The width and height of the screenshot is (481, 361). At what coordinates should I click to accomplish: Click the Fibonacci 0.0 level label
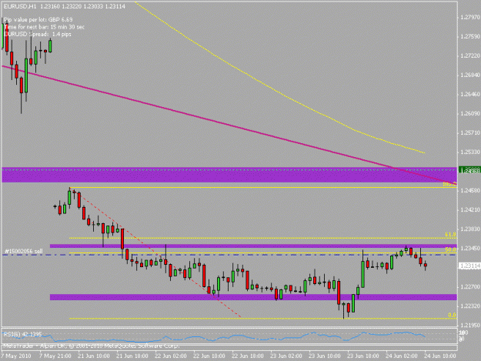coord(452,315)
